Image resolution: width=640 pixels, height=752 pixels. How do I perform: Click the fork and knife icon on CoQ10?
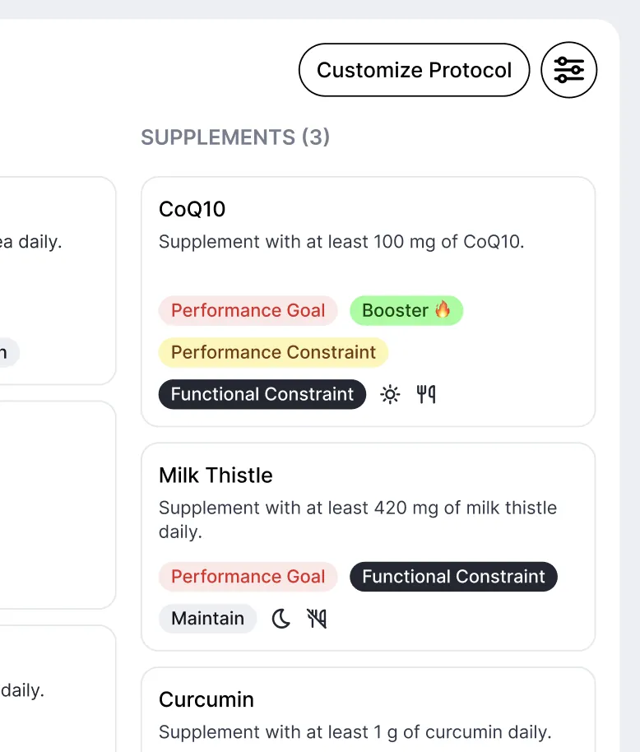pyautogui.click(x=426, y=394)
